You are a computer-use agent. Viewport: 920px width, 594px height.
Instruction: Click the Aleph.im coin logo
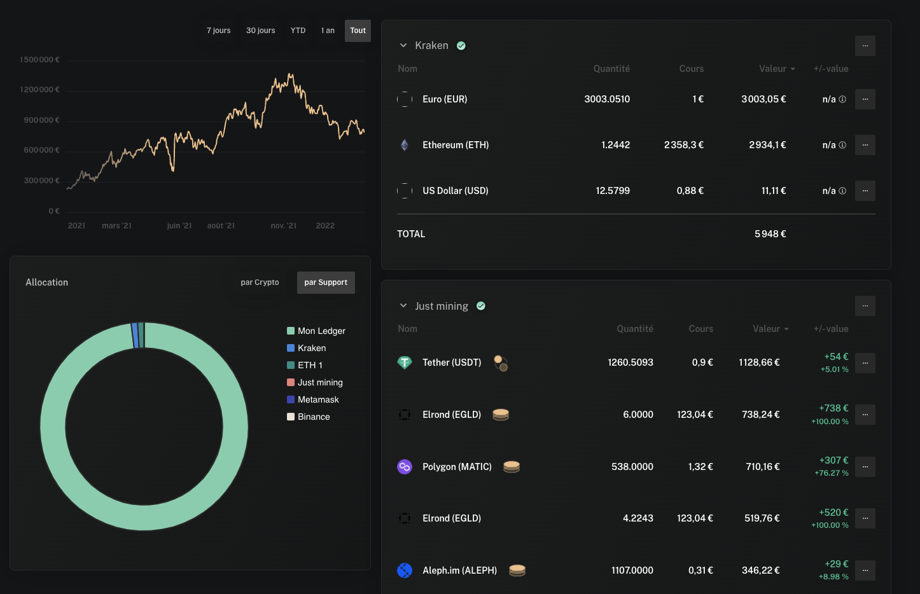(x=405, y=570)
